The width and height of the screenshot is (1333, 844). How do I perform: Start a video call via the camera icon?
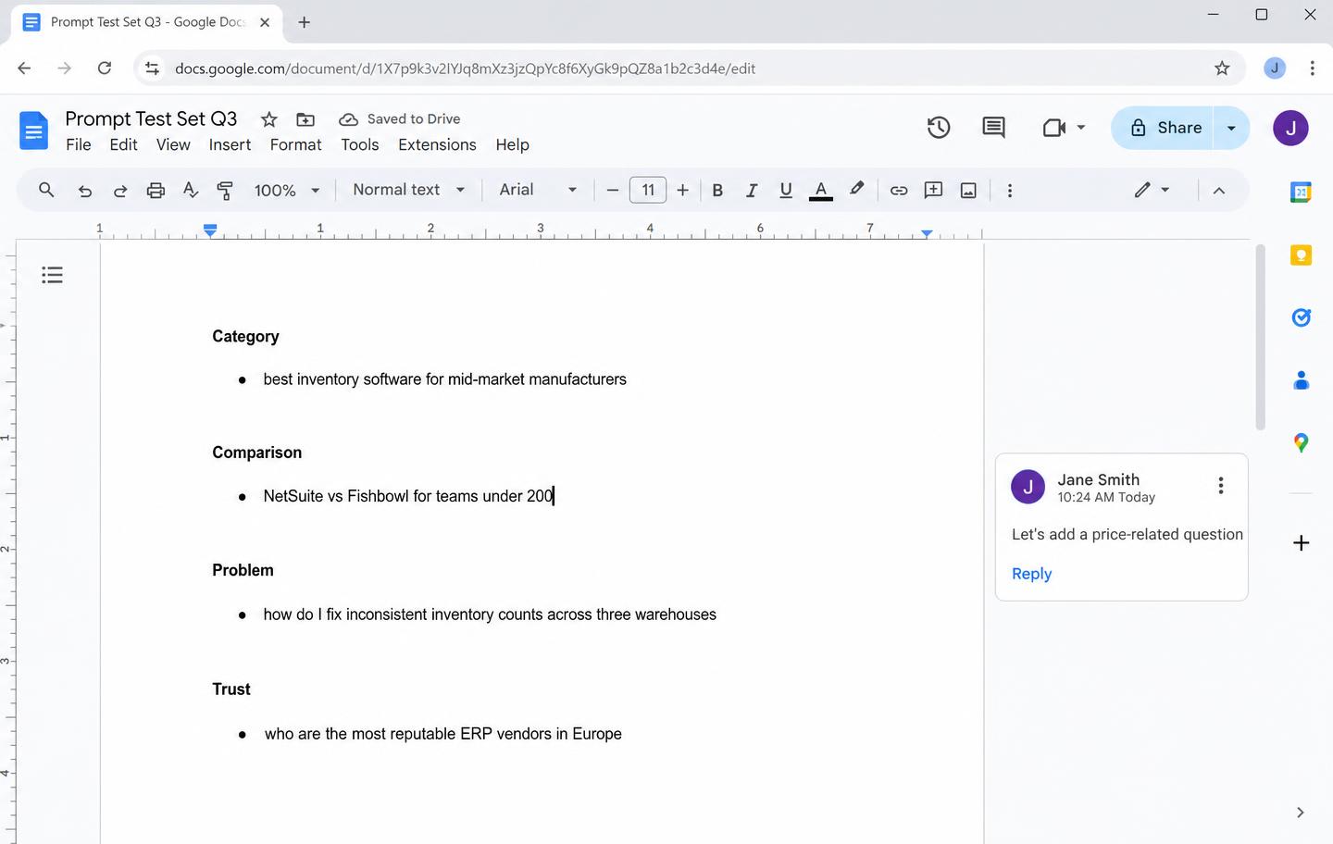point(1054,128)
